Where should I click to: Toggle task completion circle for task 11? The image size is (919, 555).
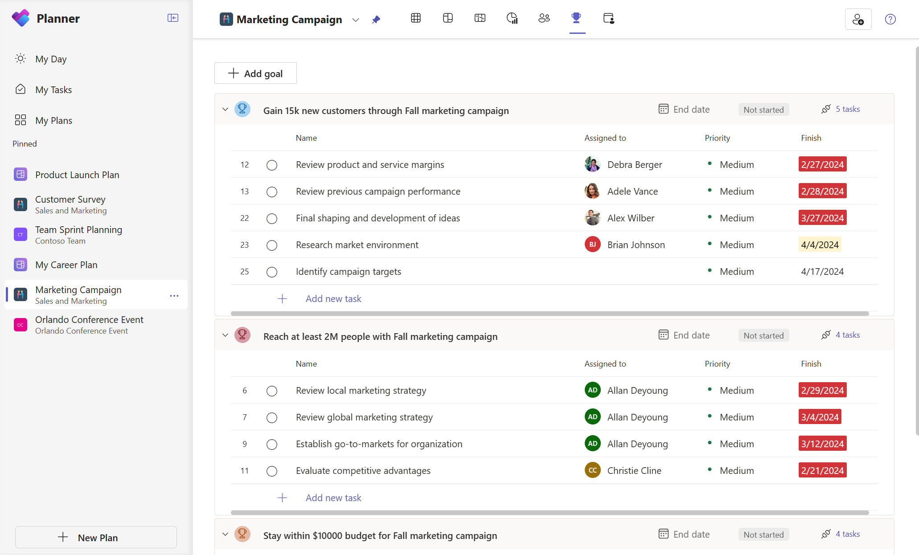click(x=272, y=471)
